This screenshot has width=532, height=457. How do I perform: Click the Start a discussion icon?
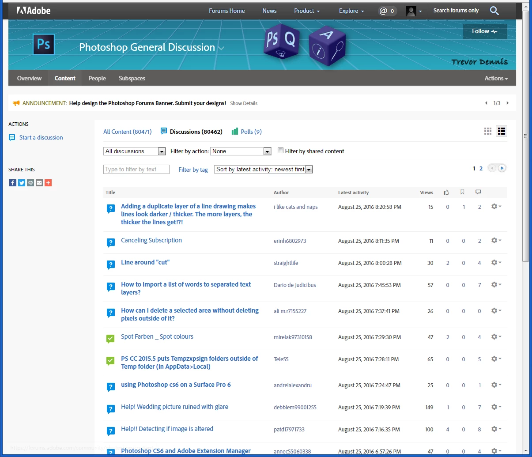12,138
